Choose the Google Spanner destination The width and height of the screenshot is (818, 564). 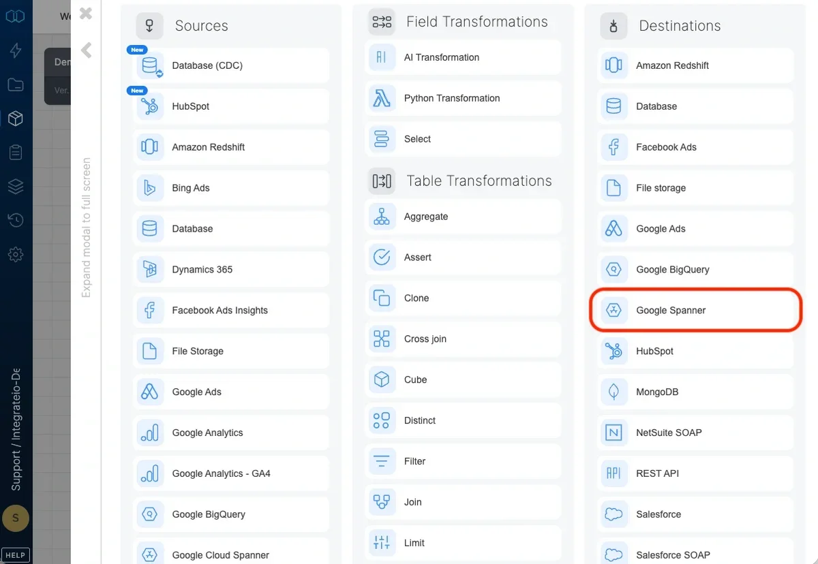click(695, 311)
